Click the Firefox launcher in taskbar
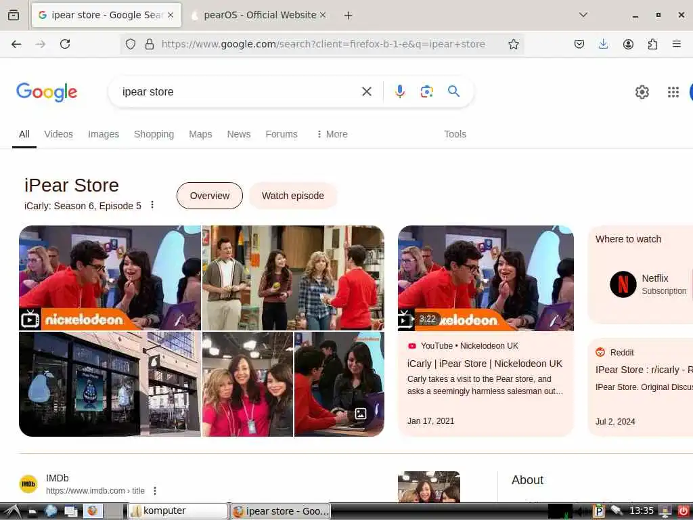This screenshot has width=693, height=520. pos(92,511)
